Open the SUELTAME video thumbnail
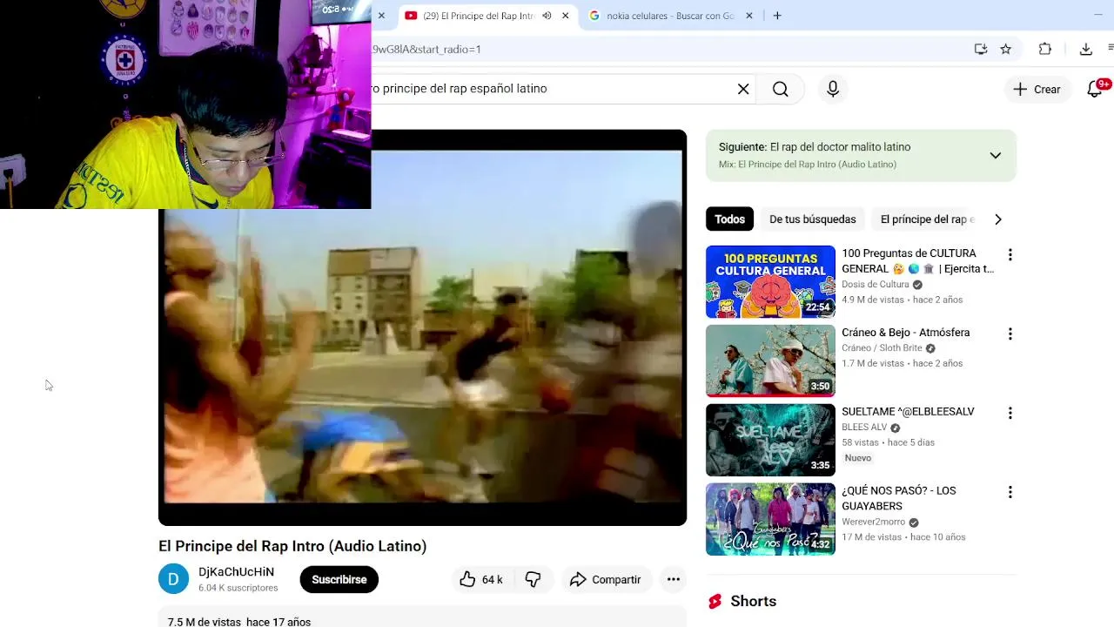The width and height of the screenshot is (1114, 627). coord(770,441)
